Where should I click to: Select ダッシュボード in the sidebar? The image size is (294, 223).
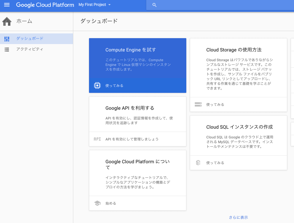pos(30,39)
